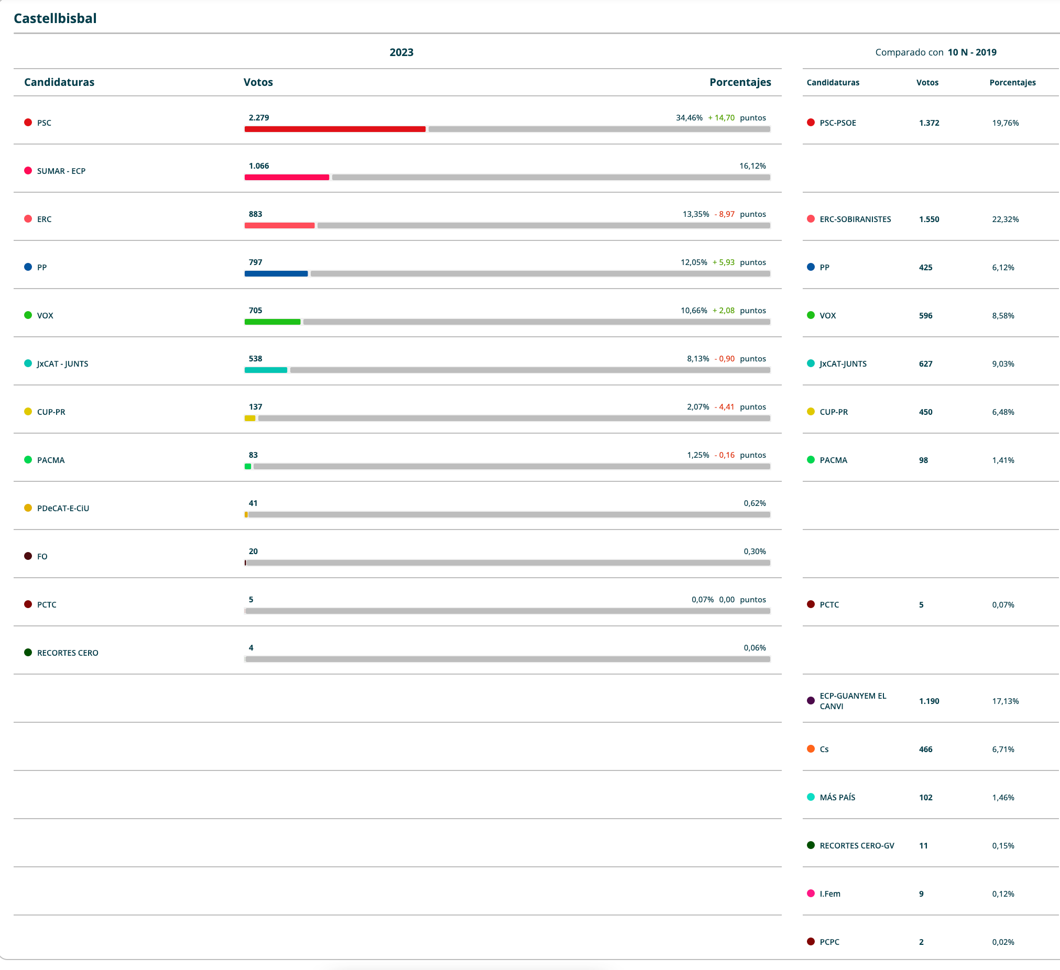Click the purple ECP-GUANYEM EL CANVI dot
This screenshot has width=1060, height=970.
[x=811, y=701]
